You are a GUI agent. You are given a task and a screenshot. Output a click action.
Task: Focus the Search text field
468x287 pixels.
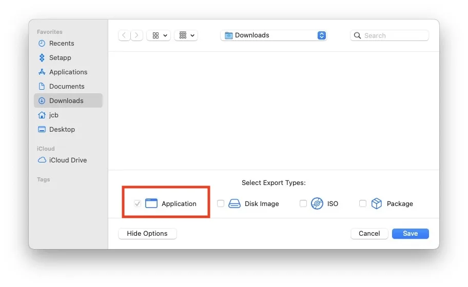tap(394, 35)
